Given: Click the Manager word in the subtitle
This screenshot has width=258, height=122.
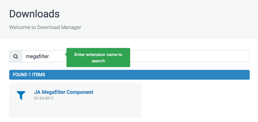Looking at the screenshot, I should 71,27.
